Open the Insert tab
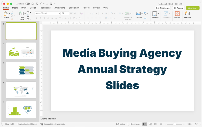The height and width of the screenshot is (127, 202). pyautogui.click(x=15, y=8)
